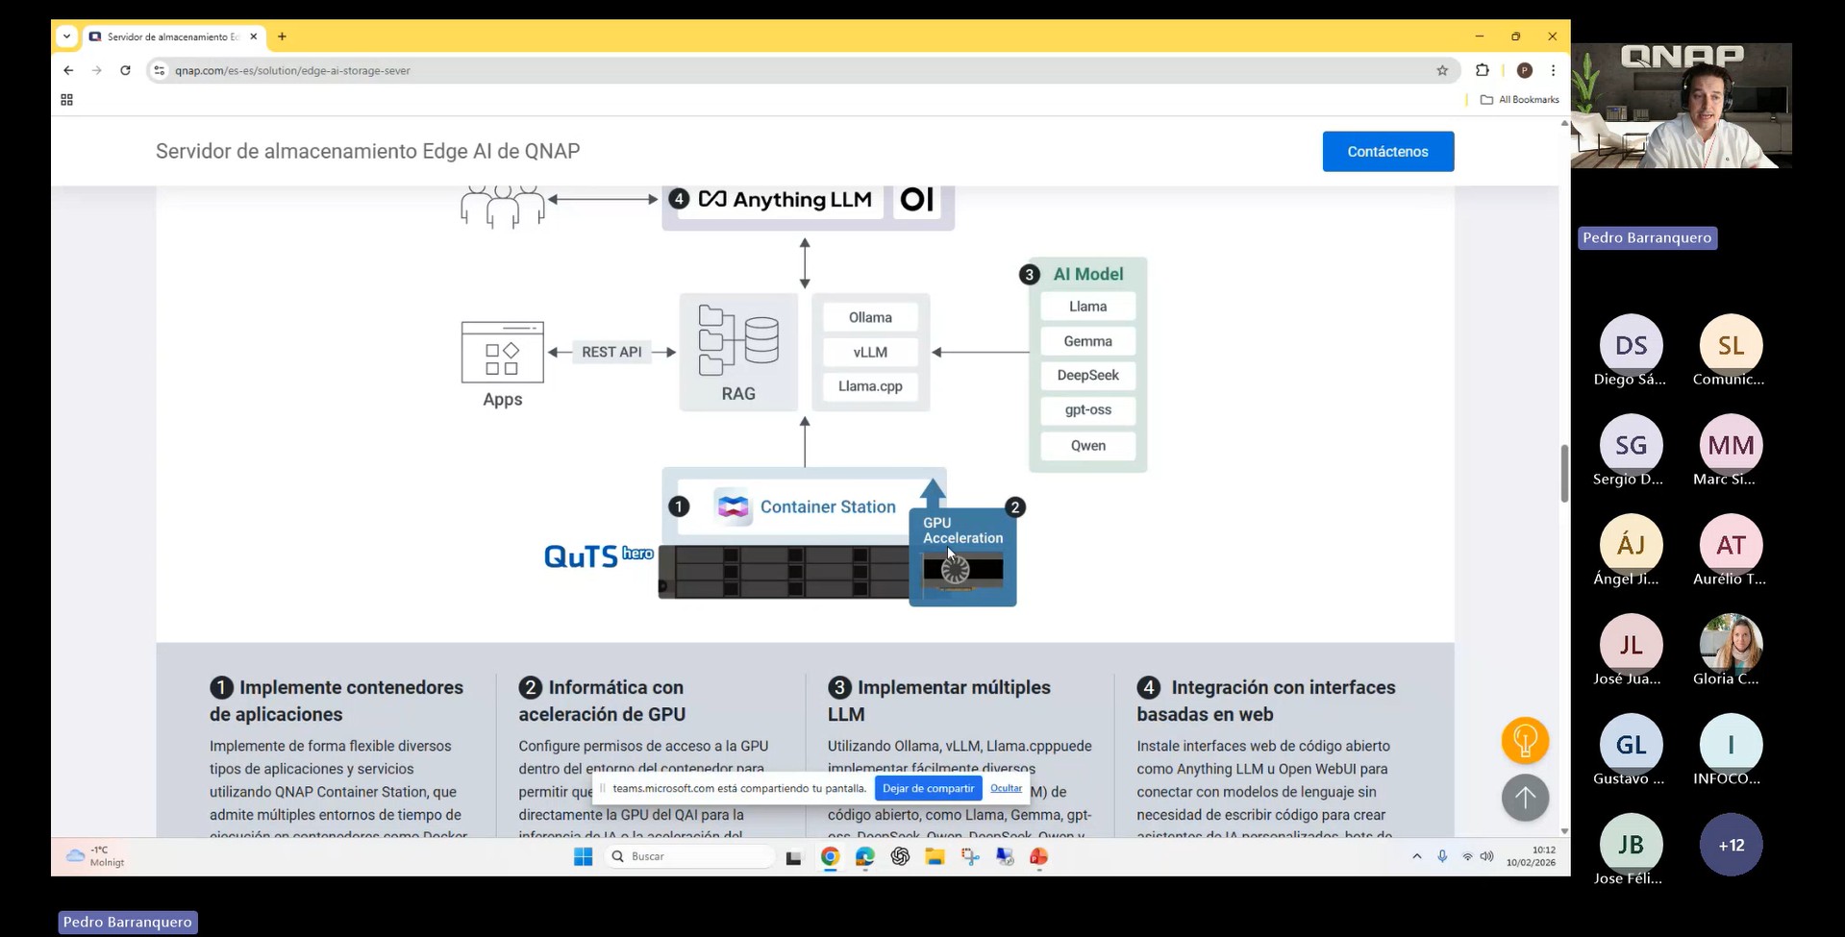The width and height of the screenshot is (1845, 937).
Task: Click the page vertical scrollbar thumb
Action: [x=1564, y=473]
